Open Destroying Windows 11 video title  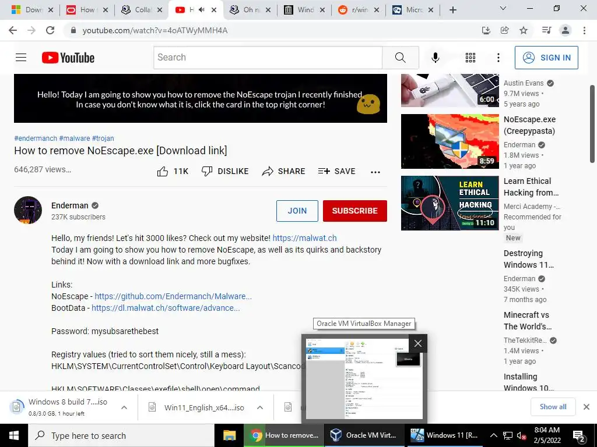click(x=528, y=259)
